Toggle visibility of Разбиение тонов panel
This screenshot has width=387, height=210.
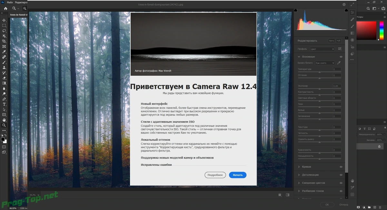coord(341,191)
